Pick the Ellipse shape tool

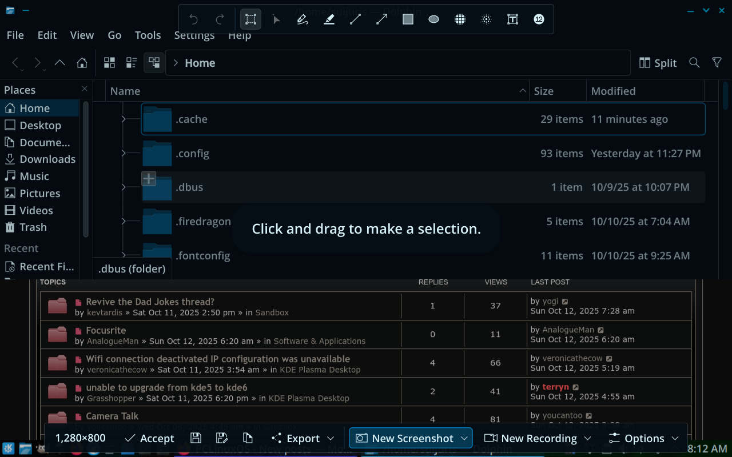coord(433,19)
